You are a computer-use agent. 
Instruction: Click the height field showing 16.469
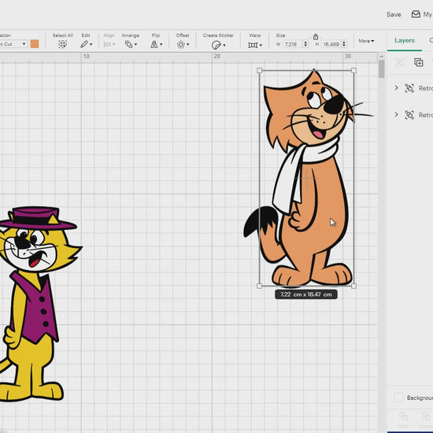(331, 44)
